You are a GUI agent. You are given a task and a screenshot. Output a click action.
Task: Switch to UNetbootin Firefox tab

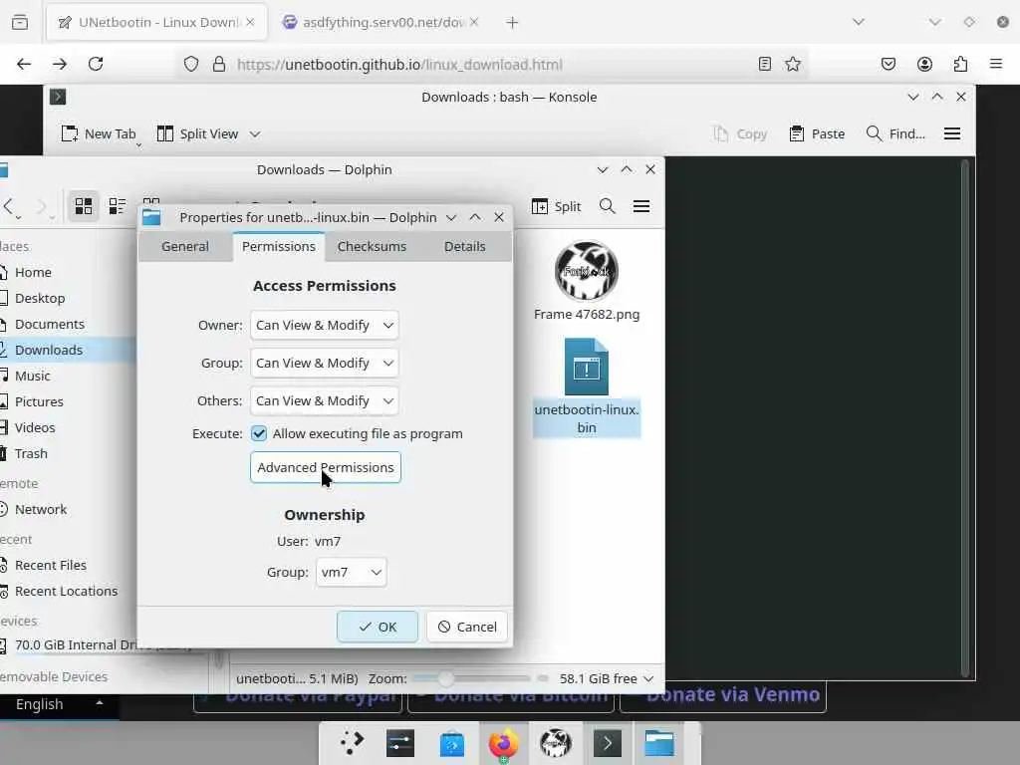[x=157, y=23]
